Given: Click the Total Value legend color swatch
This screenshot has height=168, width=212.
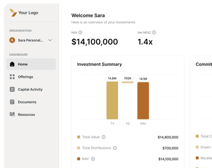Looking at the screenshot, I should pos(79,137).
